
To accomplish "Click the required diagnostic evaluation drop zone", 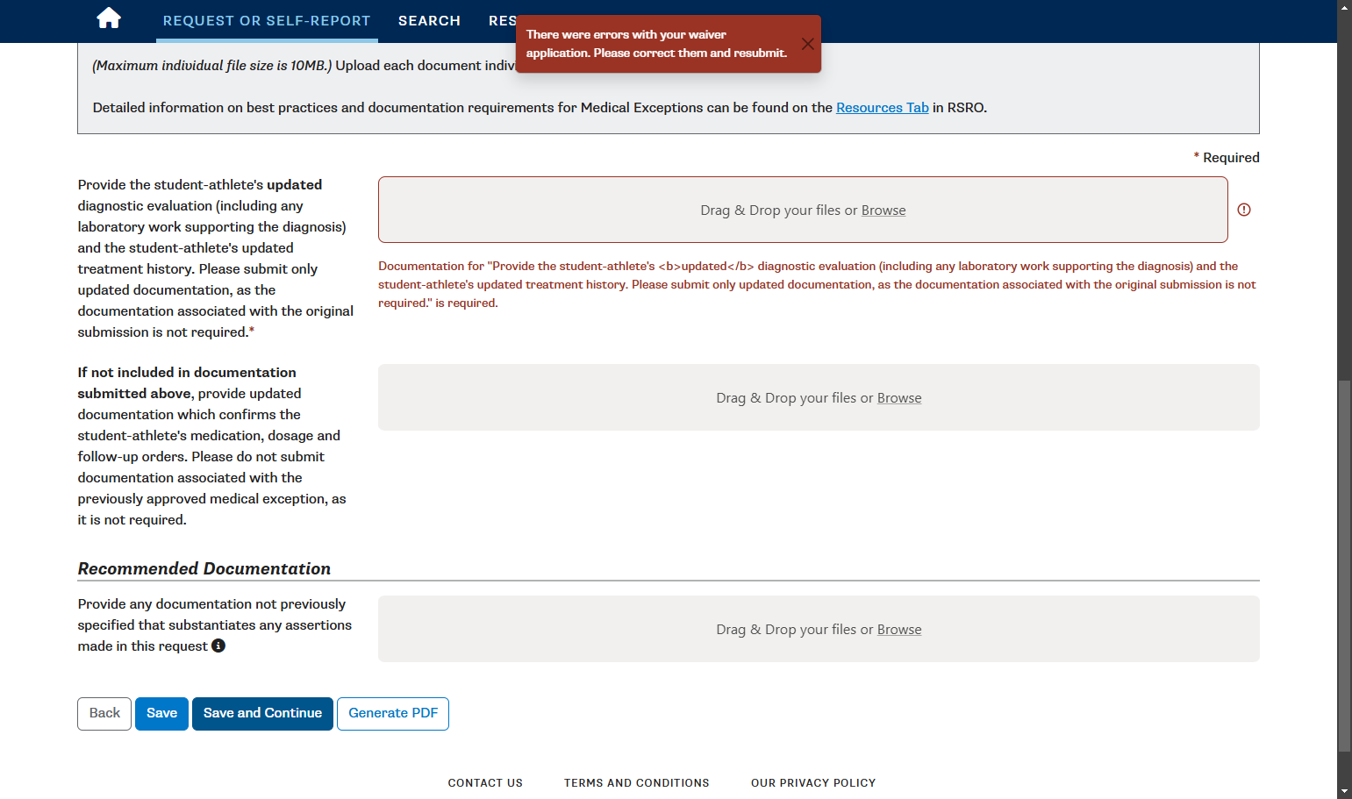I will point(803,210).
